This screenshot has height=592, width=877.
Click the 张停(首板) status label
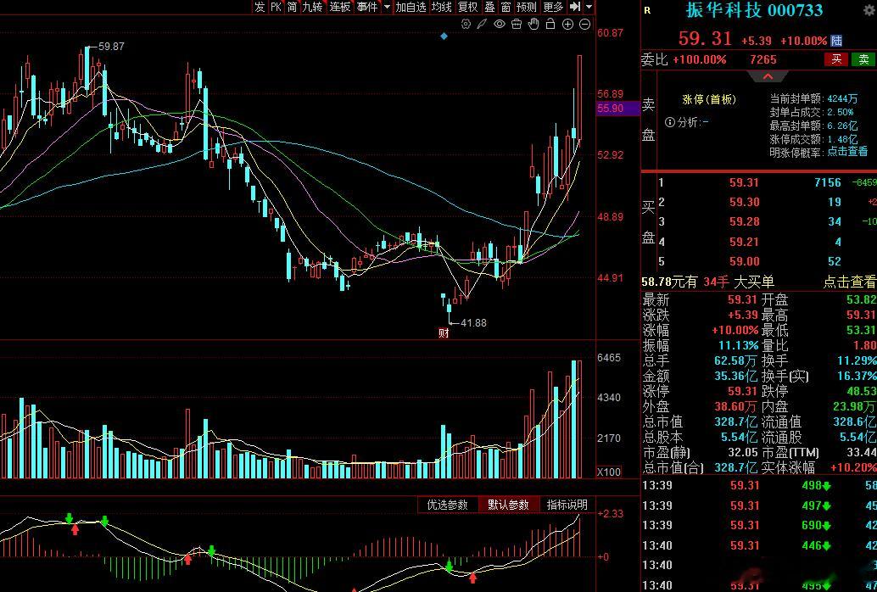coord(709,99)
